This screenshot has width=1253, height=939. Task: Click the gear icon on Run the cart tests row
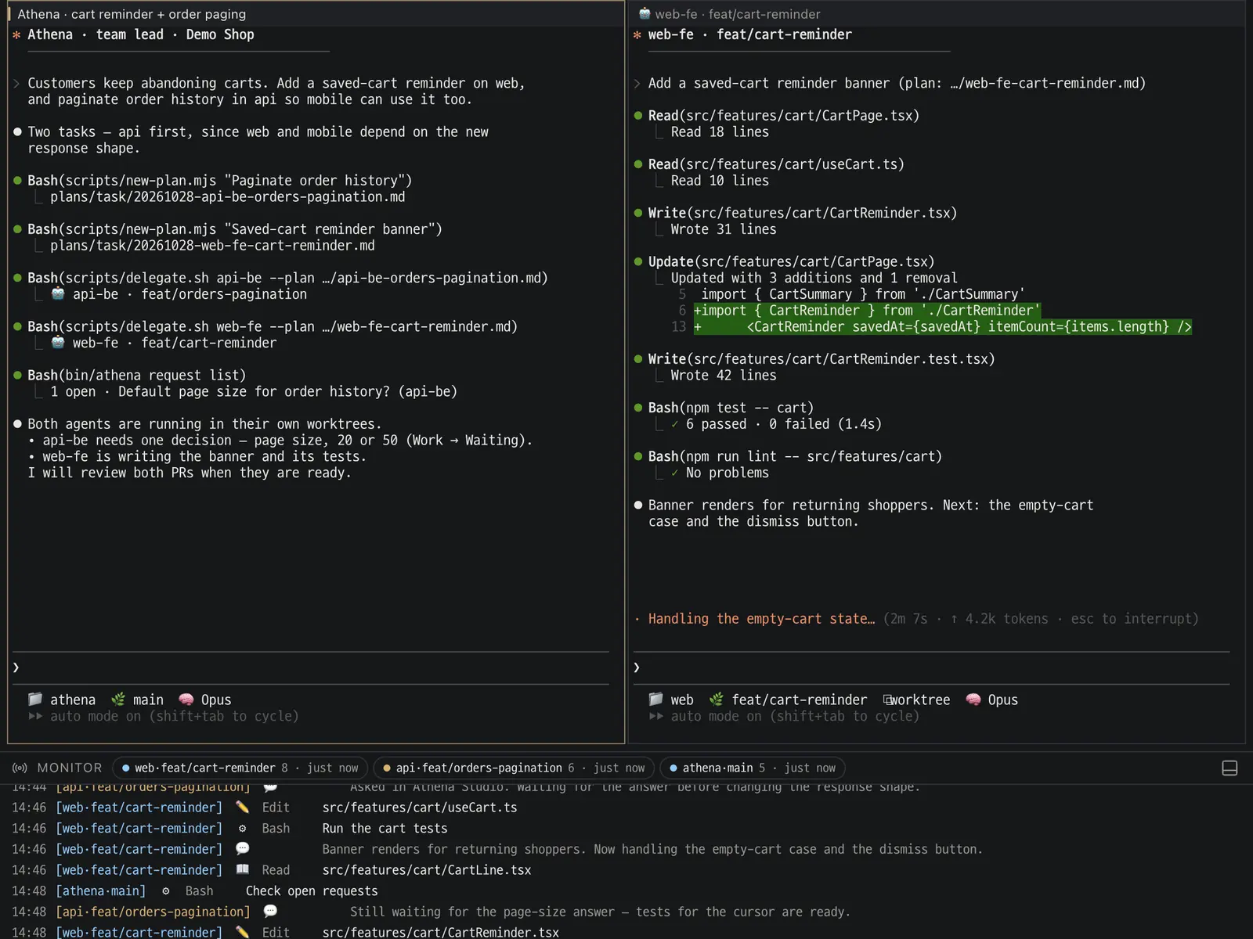coord(243,829)
